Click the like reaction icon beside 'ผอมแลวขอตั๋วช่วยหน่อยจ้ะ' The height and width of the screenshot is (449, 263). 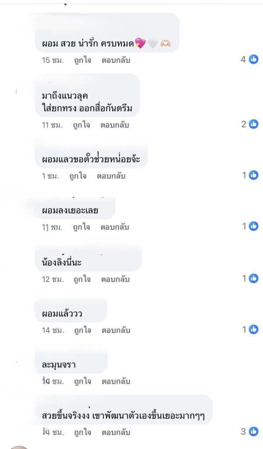[x=253, y=175]
